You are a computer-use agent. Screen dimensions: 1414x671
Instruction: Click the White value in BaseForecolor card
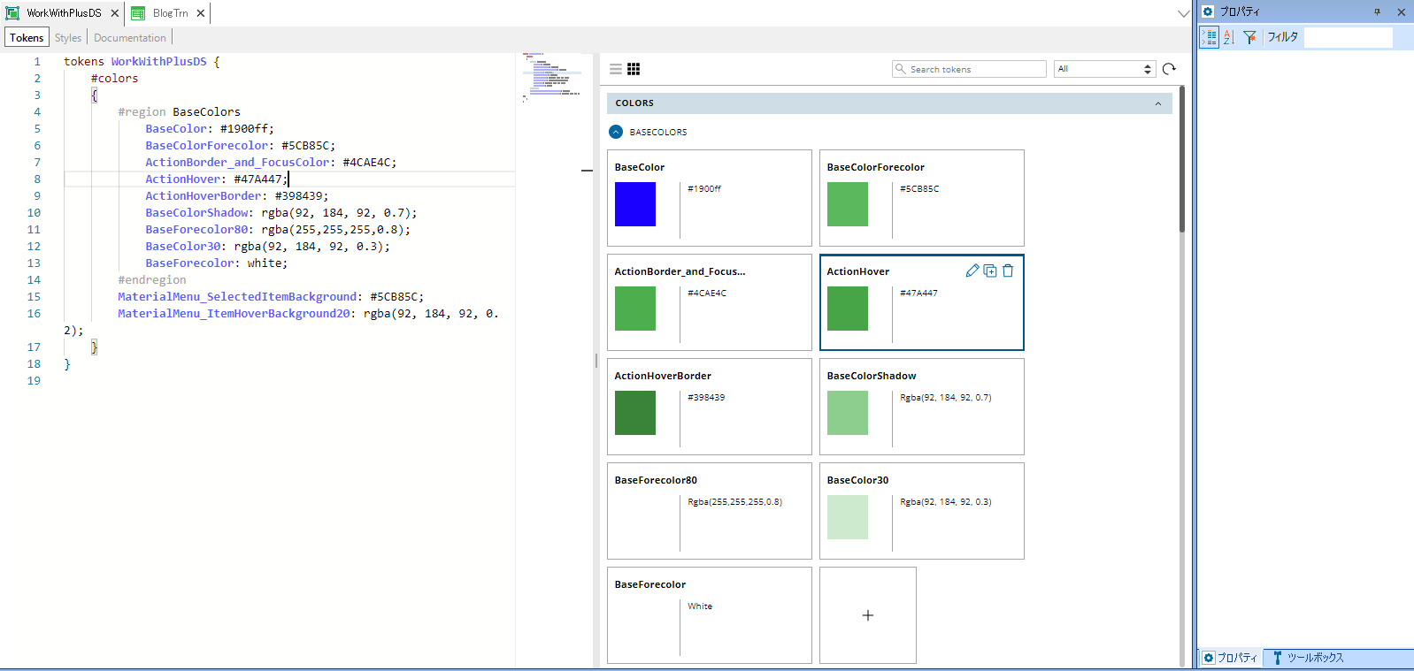tap(700, 606)
